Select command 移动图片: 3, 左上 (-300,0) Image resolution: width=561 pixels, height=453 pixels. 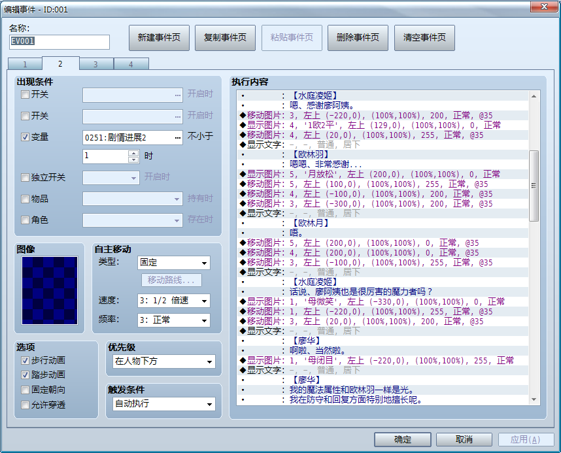(x=382, y=203)
